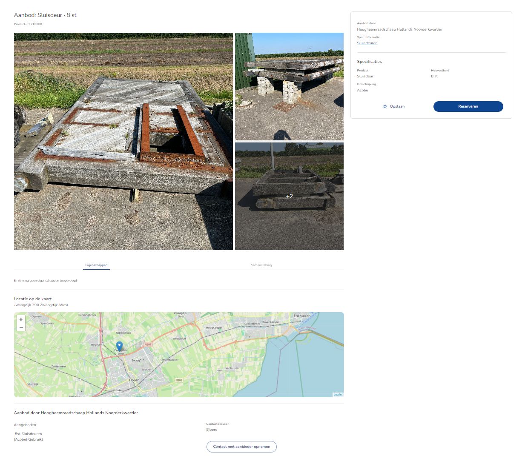The height and width of the screenshot is (461, 528).
Task: Switch to the Samenstelling tab
Action: [x=261, y=265]
